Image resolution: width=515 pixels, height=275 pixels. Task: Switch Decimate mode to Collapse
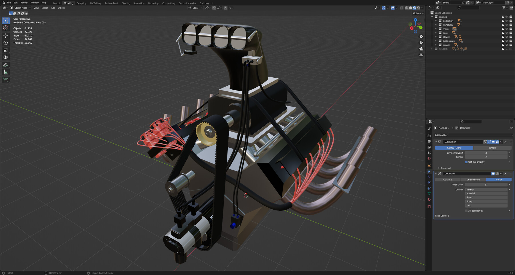point(447,179)
